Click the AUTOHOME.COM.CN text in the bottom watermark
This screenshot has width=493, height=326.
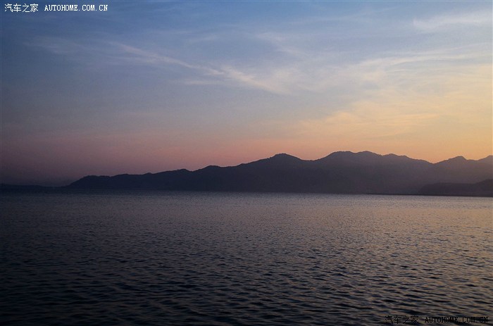(456, 320)
